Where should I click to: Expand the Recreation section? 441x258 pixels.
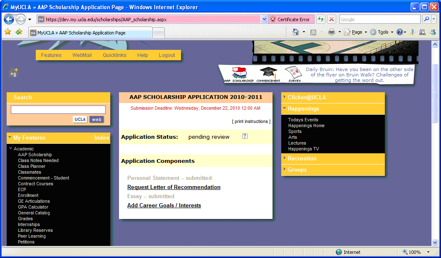point(302,159)
